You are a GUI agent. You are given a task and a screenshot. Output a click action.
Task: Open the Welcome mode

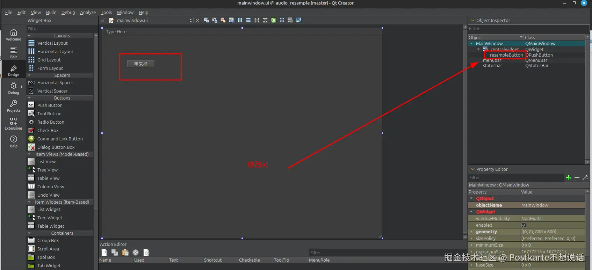point(13,35)
